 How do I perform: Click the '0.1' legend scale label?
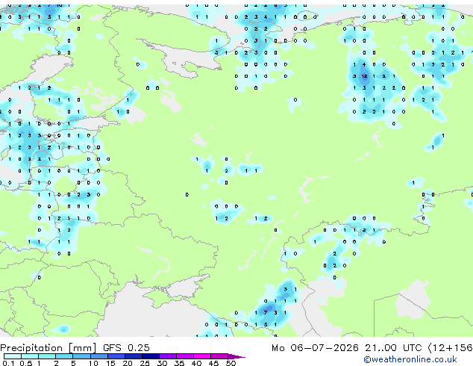(x=8, y=363)
